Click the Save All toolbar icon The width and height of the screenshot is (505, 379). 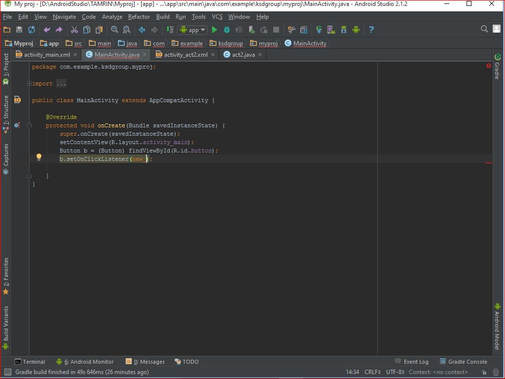[19, 30]
